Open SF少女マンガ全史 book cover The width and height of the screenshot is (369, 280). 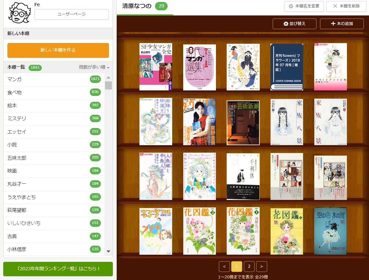[x=156, y=67]
